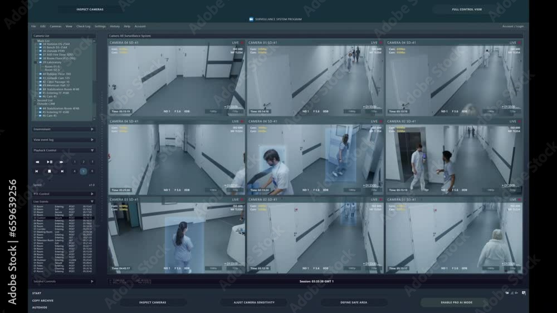
Task: Click Define Safe Area button
Action: tap(354, 302)
